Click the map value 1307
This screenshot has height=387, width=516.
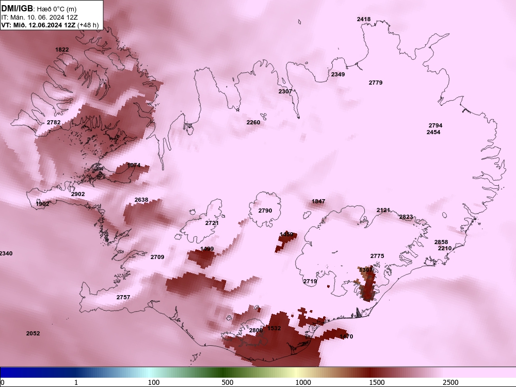[366, 270]
